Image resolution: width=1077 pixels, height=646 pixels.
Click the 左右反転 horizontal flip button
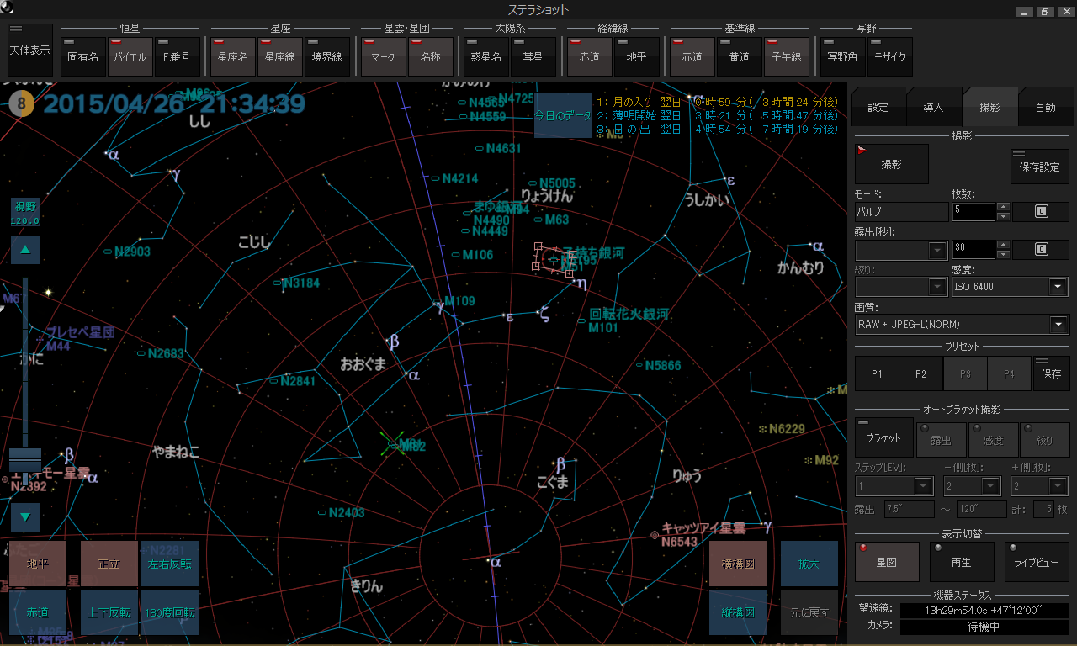[x=170, y=564]
